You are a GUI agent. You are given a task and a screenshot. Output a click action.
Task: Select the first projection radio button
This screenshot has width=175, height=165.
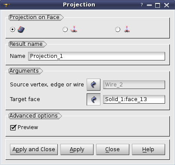12,29
